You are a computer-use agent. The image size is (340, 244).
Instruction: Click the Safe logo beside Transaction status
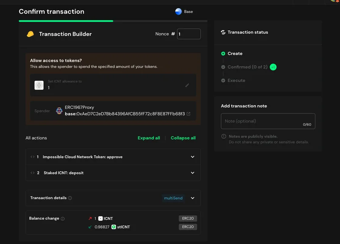(223, 32)
